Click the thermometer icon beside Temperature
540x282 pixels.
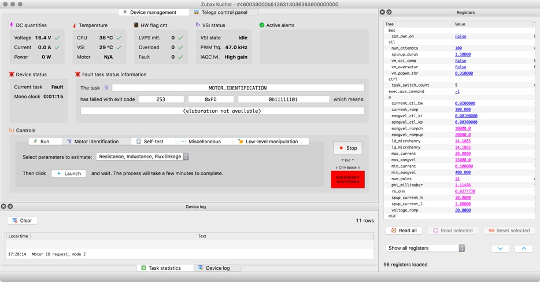pyautogui.click(x=75, y=25)
